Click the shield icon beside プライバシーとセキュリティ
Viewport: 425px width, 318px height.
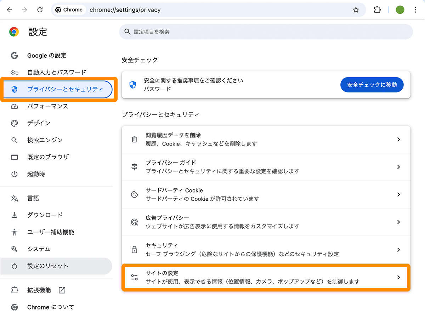tap(15, 89)
